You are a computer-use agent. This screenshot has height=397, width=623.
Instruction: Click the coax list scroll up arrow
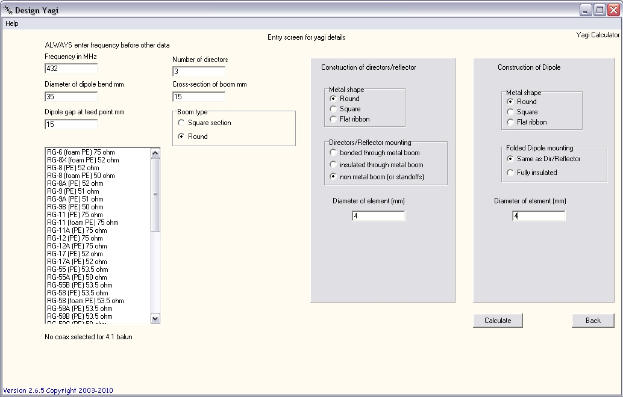[x=155, y=153]
